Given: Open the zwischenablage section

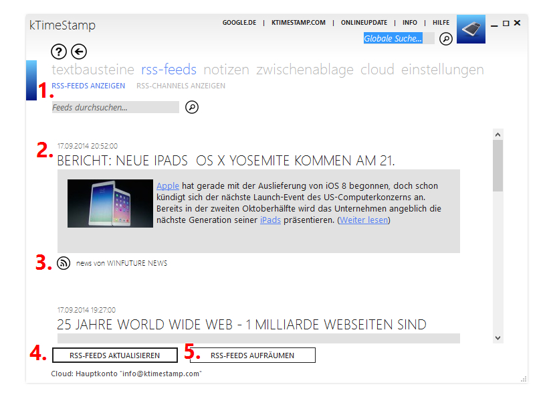Looking at the screenshot, I should [x=305, y=70].
